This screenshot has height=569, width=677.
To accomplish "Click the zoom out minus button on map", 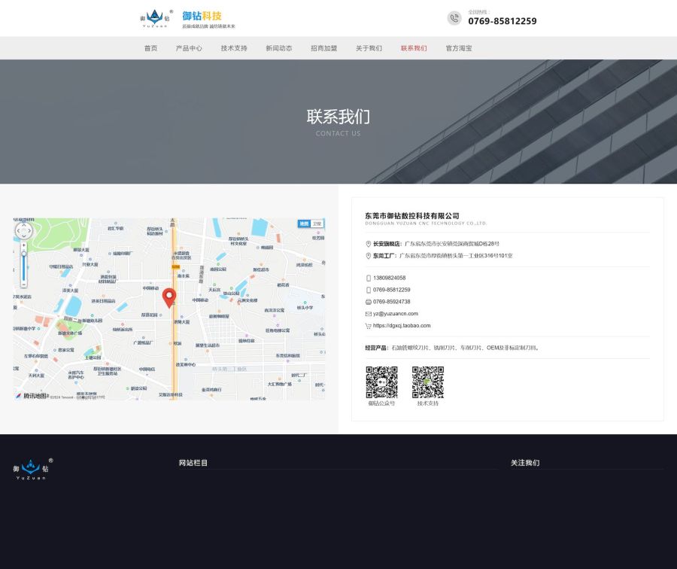I will point(23,284).
